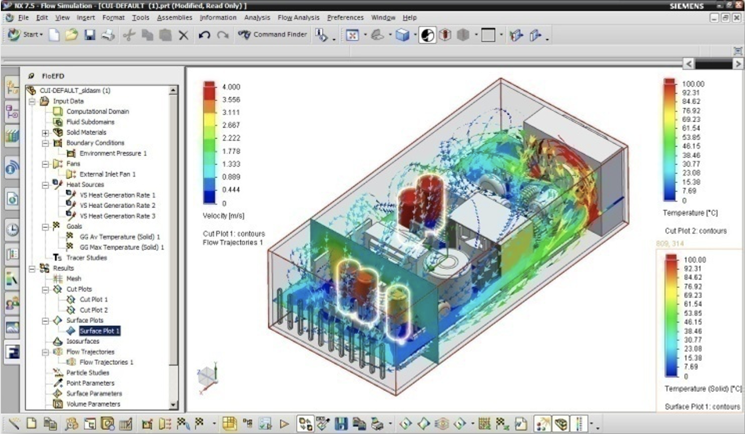
Task: Click the tree view scrollbar down arrow
Action: 173,405
